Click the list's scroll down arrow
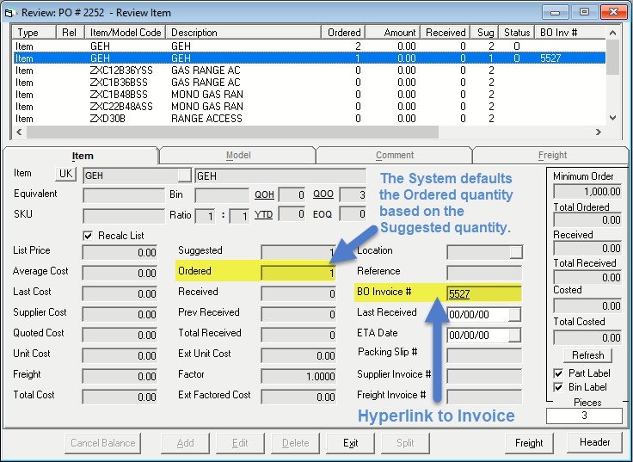This screenshot has width=633, height=462. 613,118
